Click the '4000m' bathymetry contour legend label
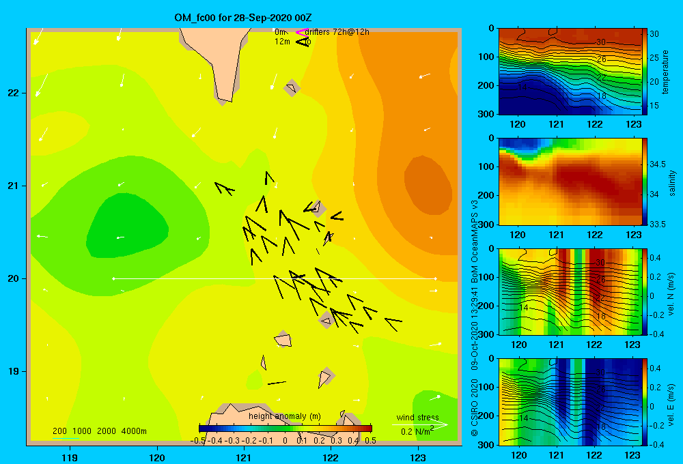 (x=134, y=431)
